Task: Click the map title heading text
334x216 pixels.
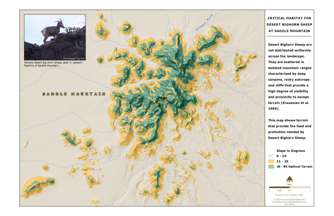Action: click(289, 25)
